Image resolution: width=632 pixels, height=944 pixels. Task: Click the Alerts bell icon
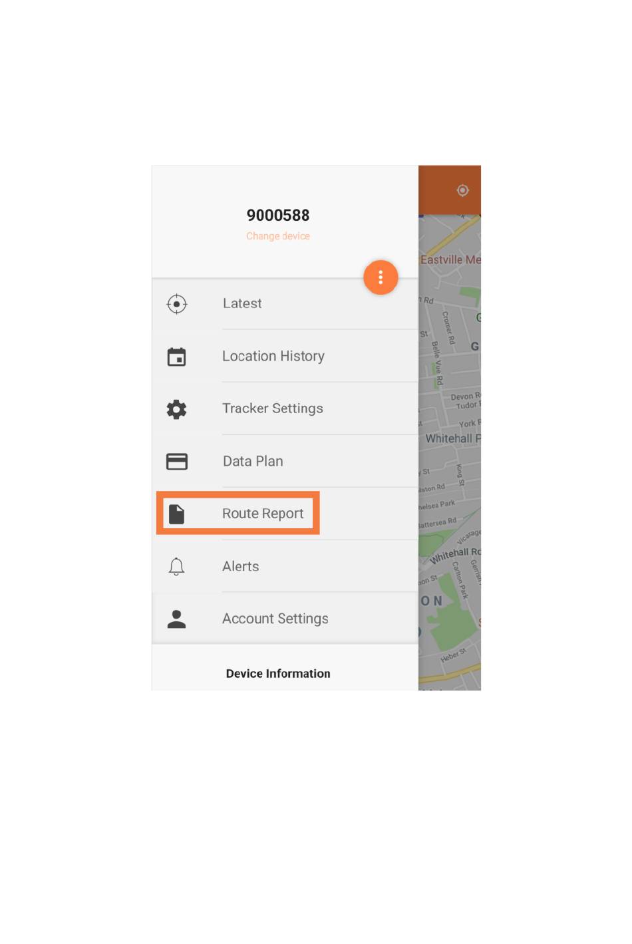176,566
